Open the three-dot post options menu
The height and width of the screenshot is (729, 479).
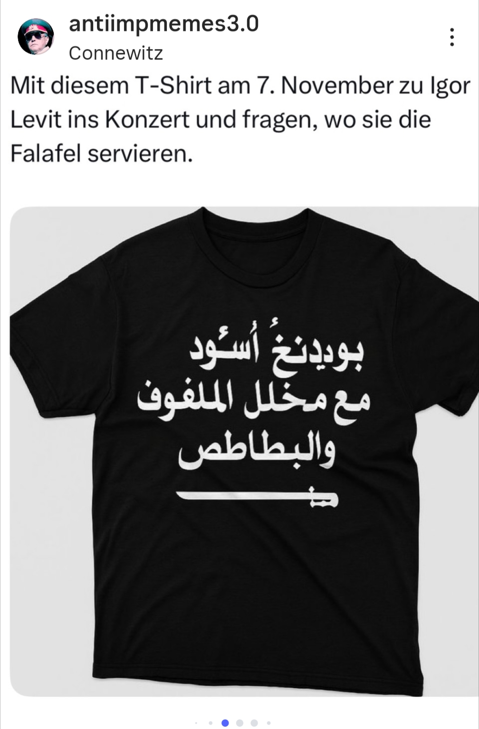[452, 37]
